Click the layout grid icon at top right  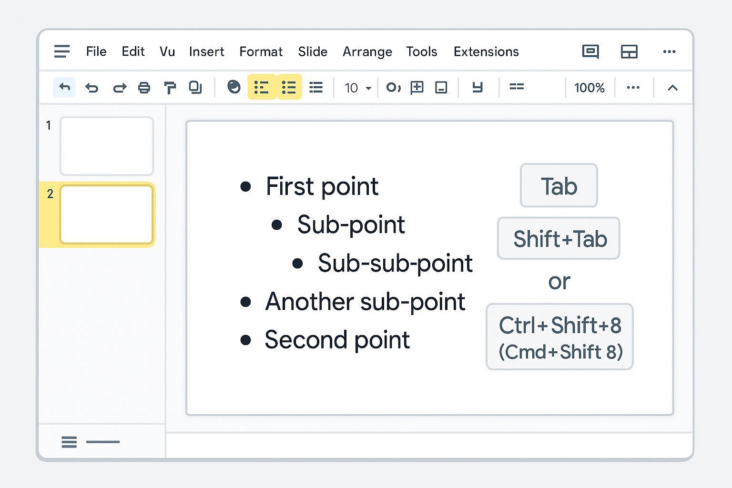coord(629,51)
